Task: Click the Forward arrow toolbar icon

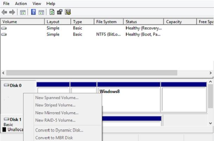Action: point(12,12)
